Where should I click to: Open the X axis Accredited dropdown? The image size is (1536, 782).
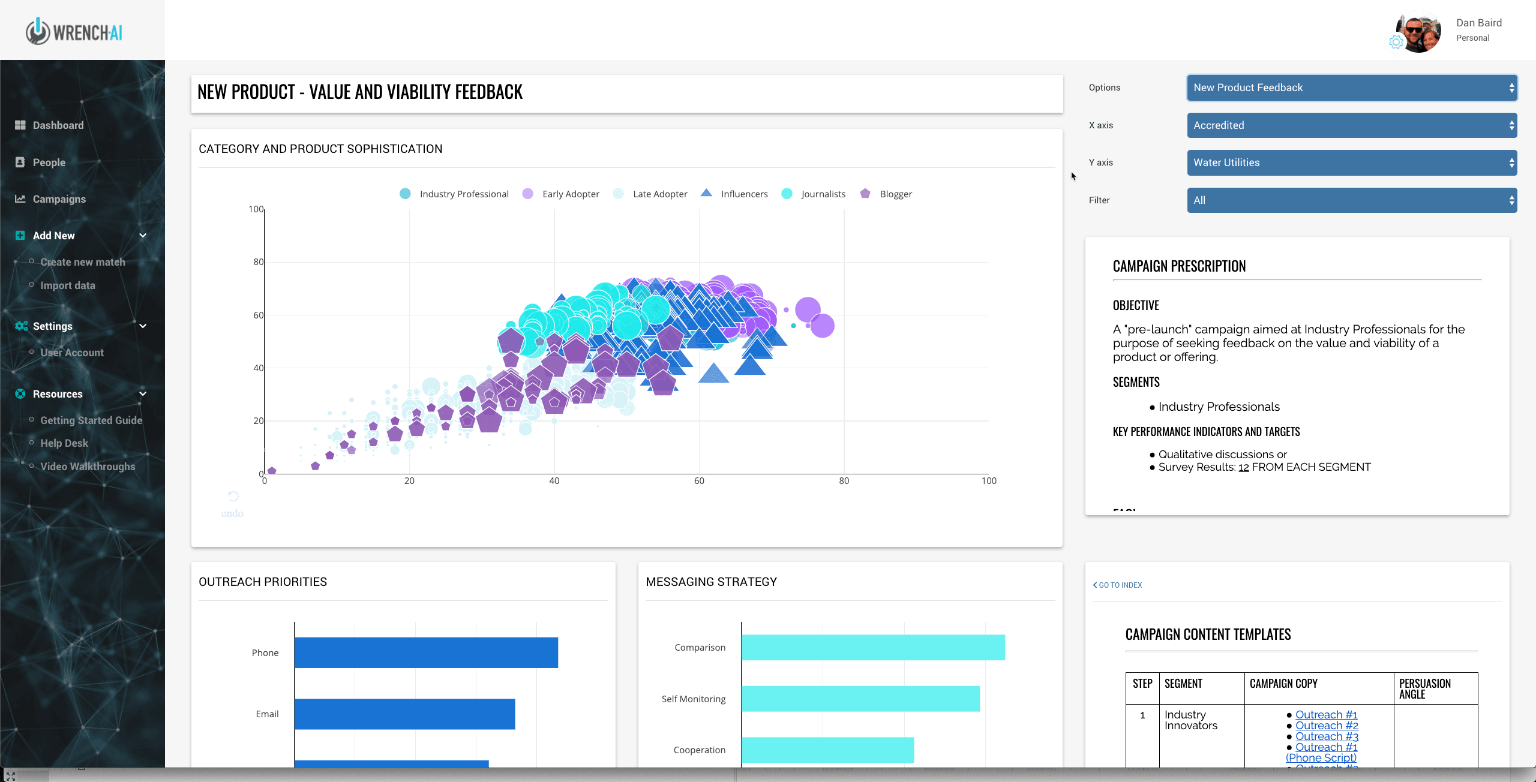1351,125
